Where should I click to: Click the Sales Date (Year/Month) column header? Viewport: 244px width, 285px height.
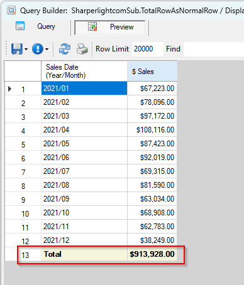(84, 71)
